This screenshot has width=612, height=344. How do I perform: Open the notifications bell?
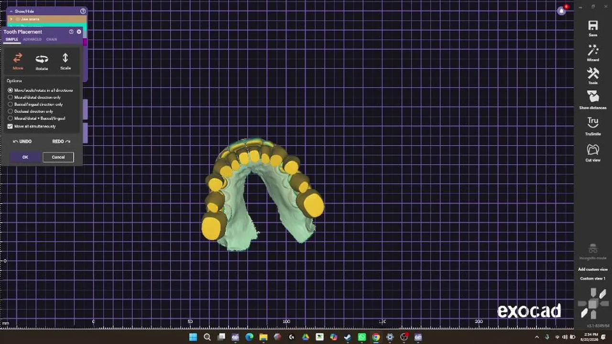(562, 11)
